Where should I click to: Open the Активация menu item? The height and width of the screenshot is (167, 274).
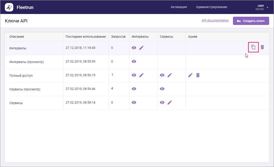click(179, 7)
